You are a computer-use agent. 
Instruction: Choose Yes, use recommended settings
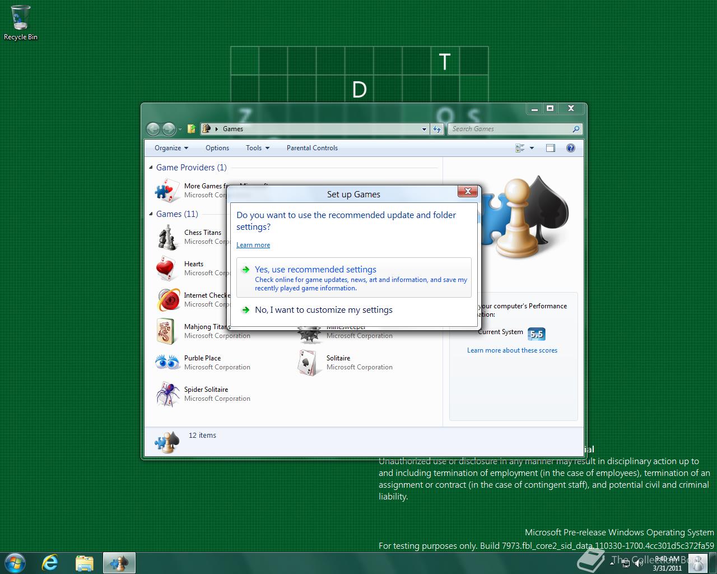pos(354,277)
